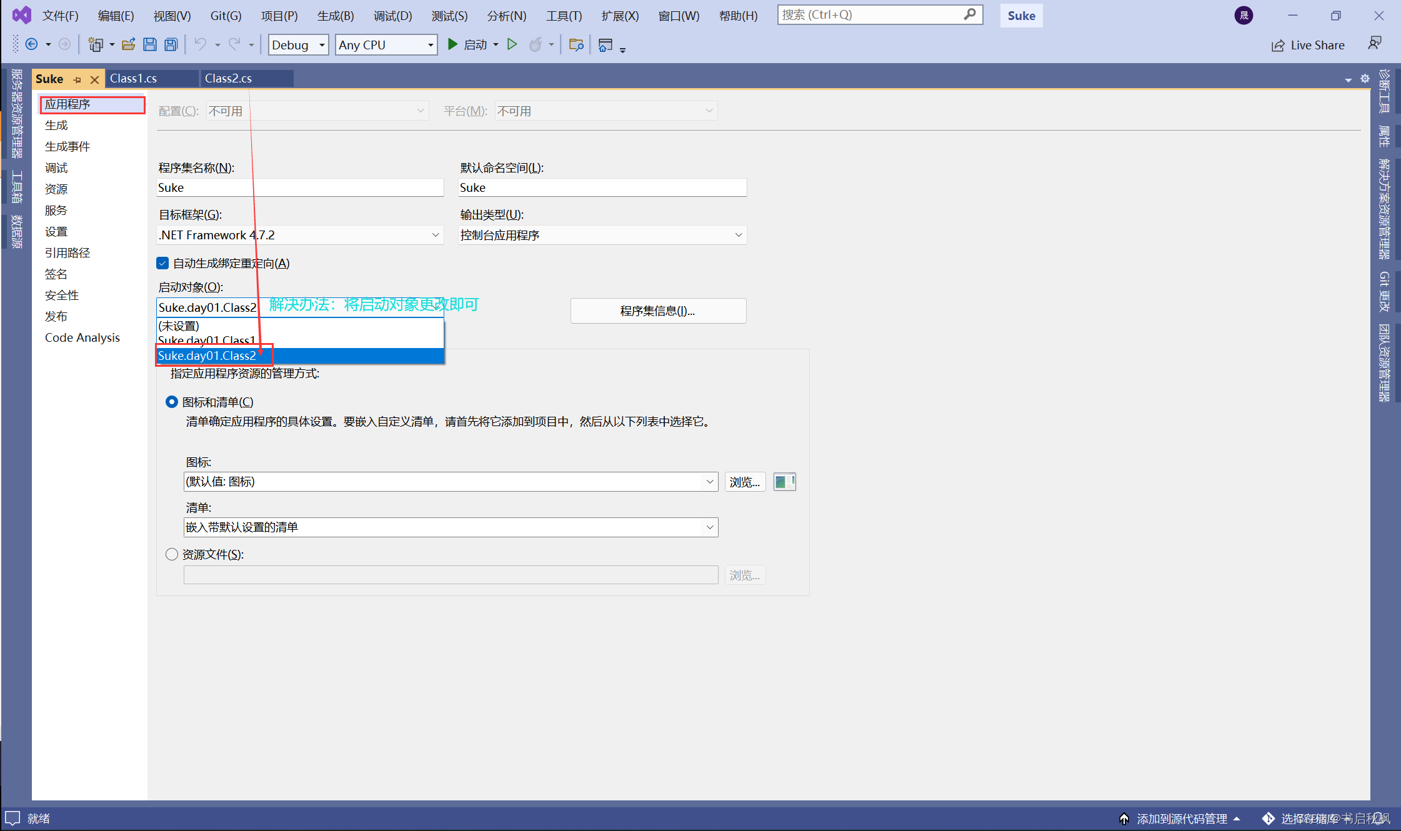Open the Toolbox side panel
The image size is (1401, 831).
point(16,187)
